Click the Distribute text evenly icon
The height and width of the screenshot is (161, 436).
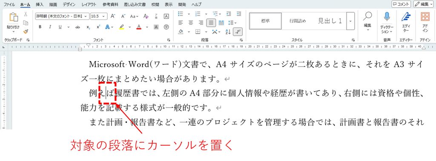pos(221,23)
